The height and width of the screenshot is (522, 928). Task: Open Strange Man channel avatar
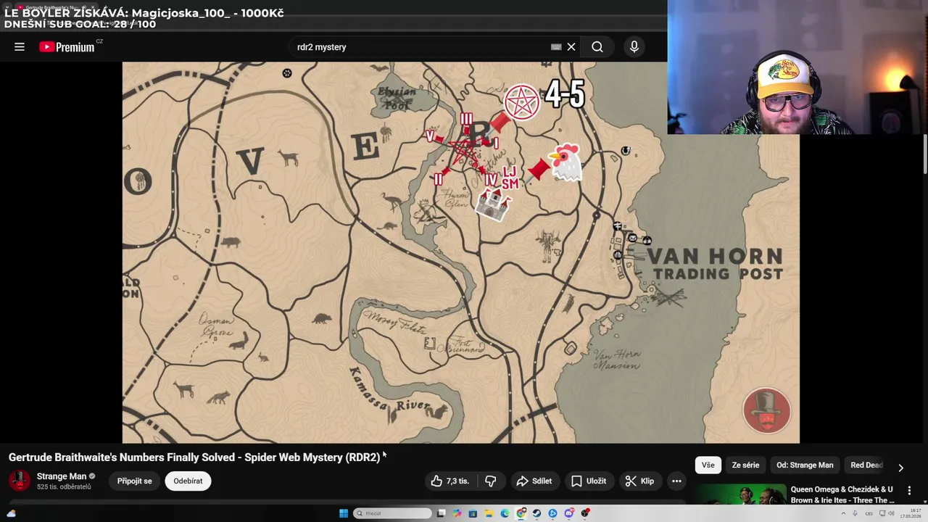20,480
